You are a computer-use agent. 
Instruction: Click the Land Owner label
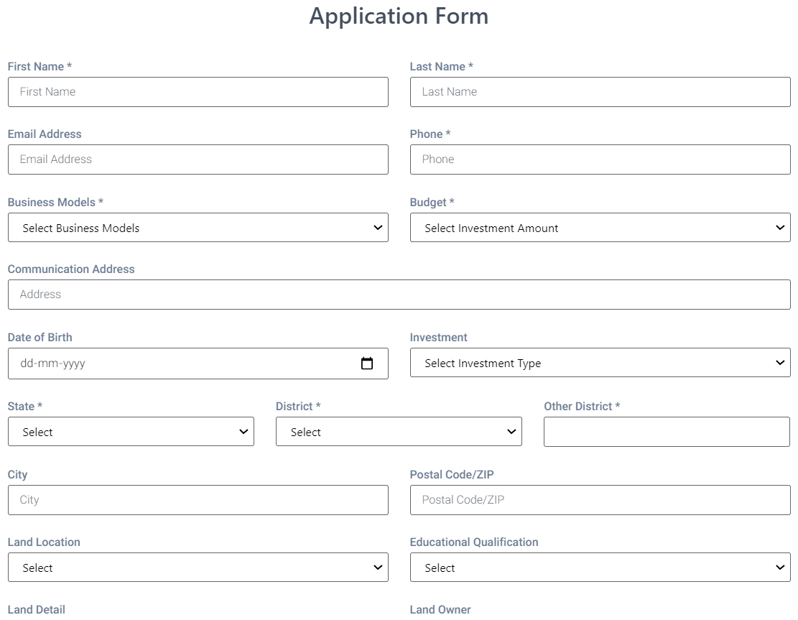(x=440, y=609)
